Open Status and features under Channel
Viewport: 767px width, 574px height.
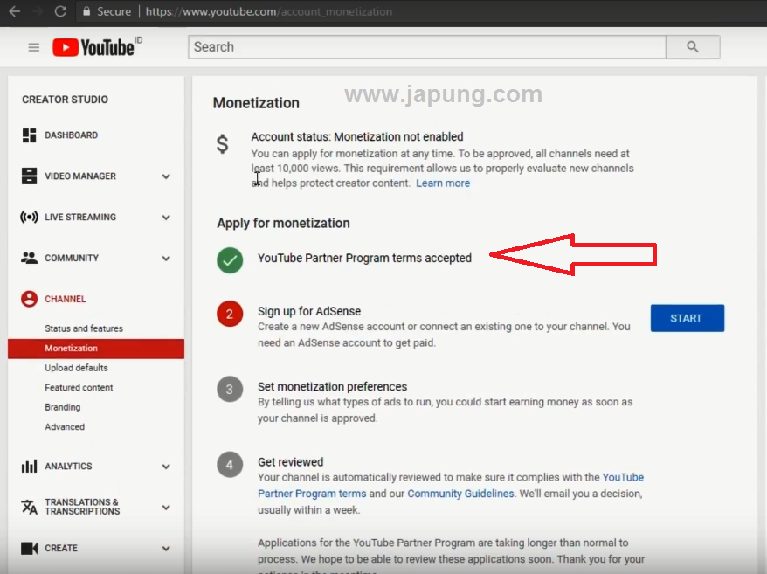coord(84,328)
